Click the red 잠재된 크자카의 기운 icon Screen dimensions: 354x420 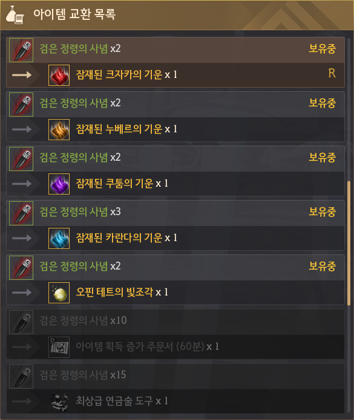[59, 75]
